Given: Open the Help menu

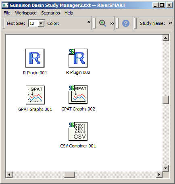Looking at the screenshot, I should point(69,13).
